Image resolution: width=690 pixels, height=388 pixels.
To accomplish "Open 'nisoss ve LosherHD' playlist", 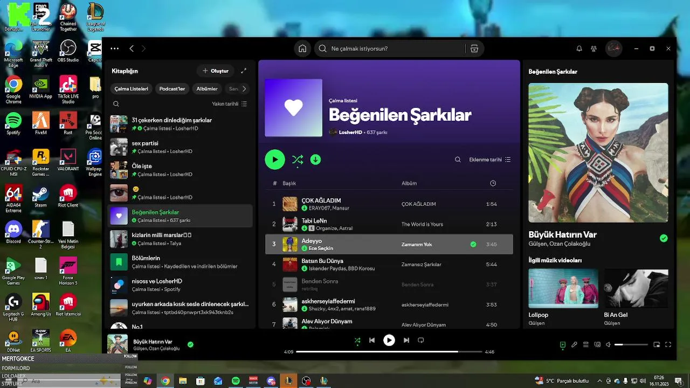I will [x=180, y=285].
